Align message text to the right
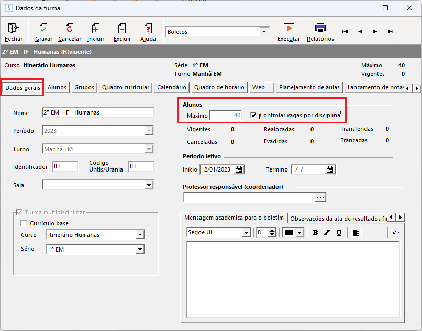The image size is (422, 331). 379,233
